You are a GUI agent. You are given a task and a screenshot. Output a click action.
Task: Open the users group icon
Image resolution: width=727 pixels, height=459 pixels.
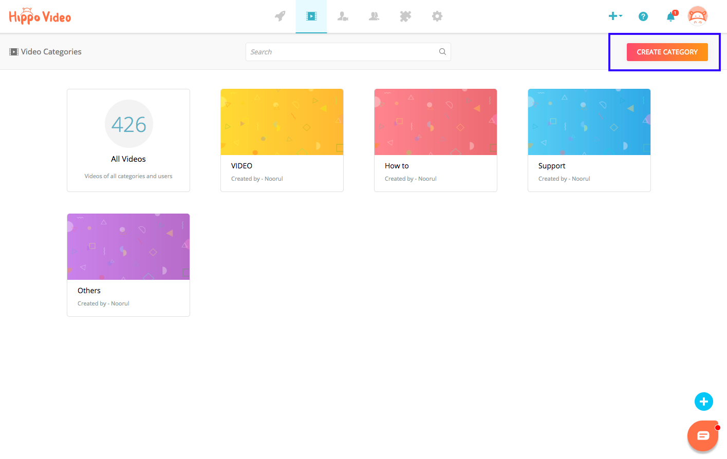(x=374, y=16)
